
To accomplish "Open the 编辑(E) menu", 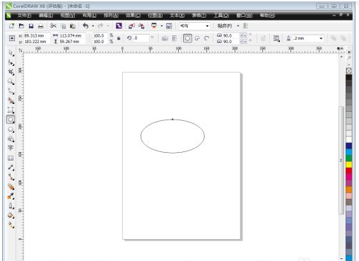I will pyautogui.click(x=46, y=16).
